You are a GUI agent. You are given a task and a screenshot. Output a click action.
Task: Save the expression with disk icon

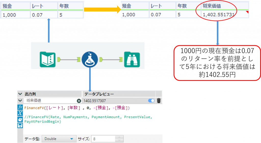click(20, 125)
